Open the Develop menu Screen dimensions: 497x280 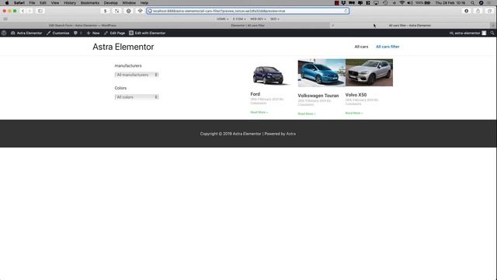pyautogui.click(x=110, y=3)
